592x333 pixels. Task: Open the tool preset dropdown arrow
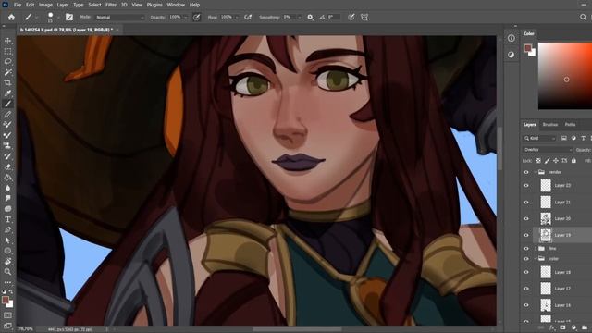point(37,18)
